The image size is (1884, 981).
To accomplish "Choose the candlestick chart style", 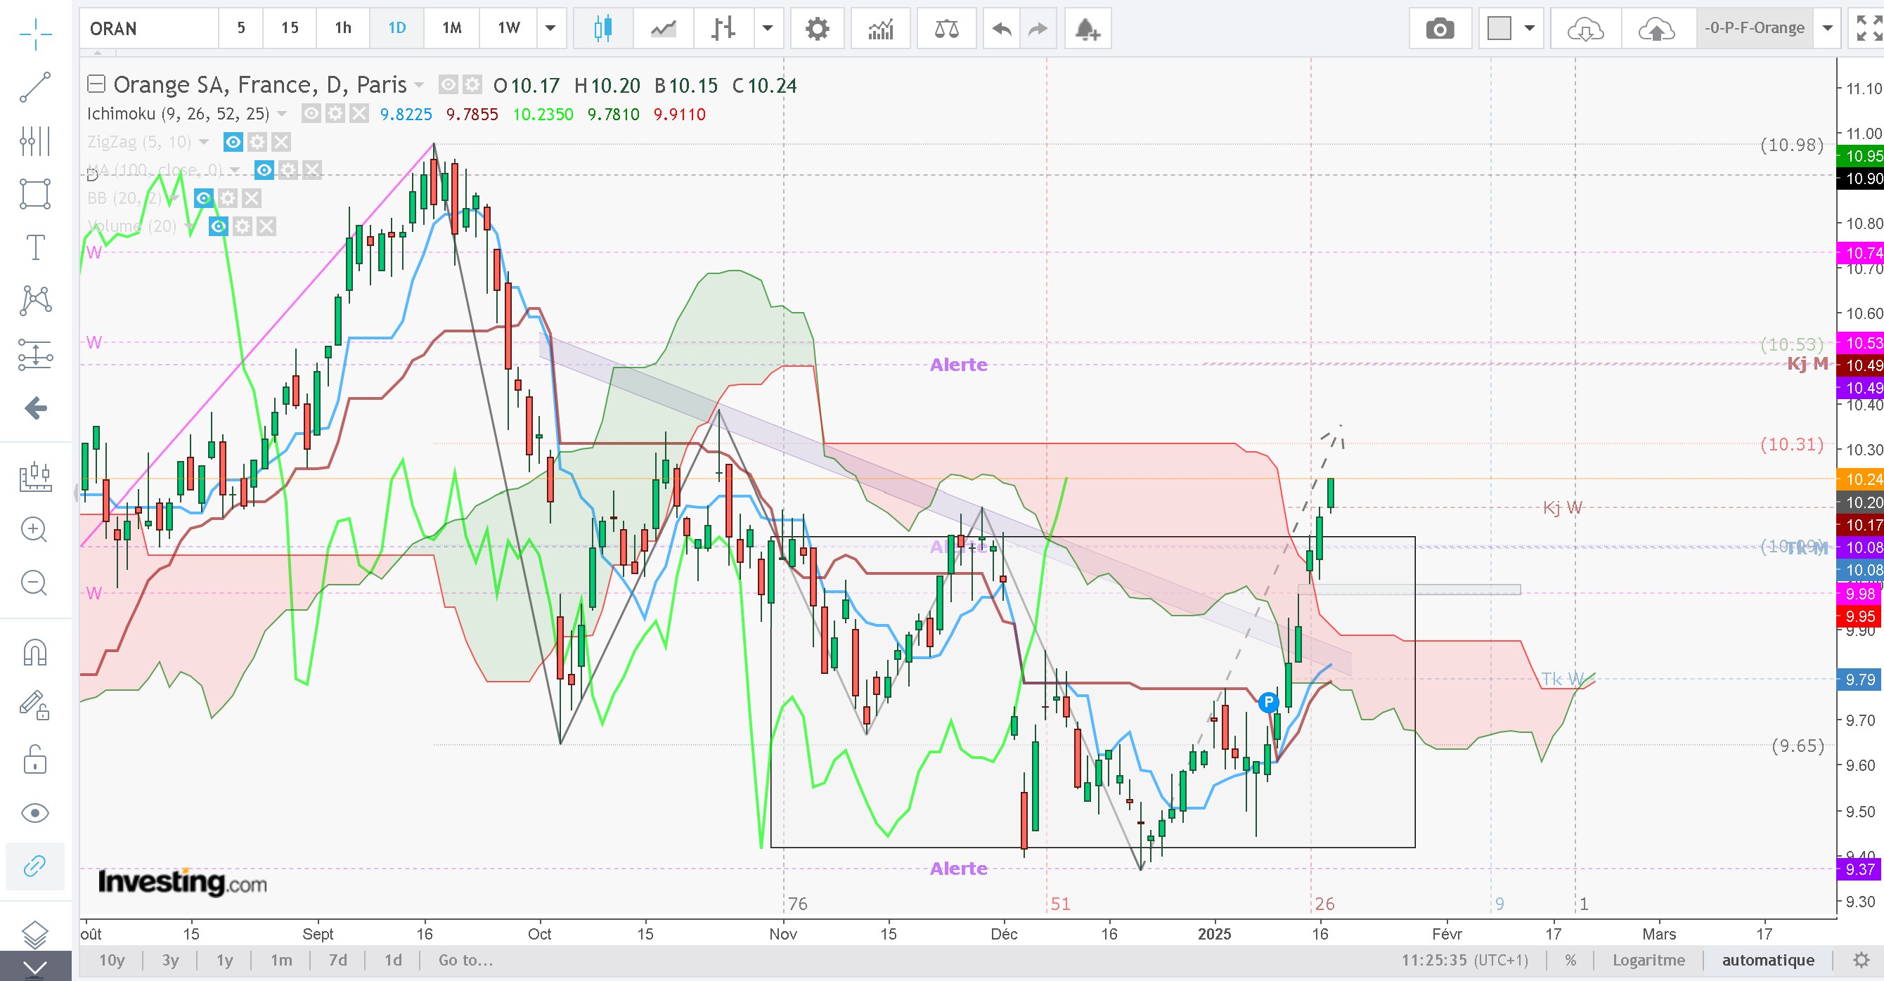I will point(602,29).
